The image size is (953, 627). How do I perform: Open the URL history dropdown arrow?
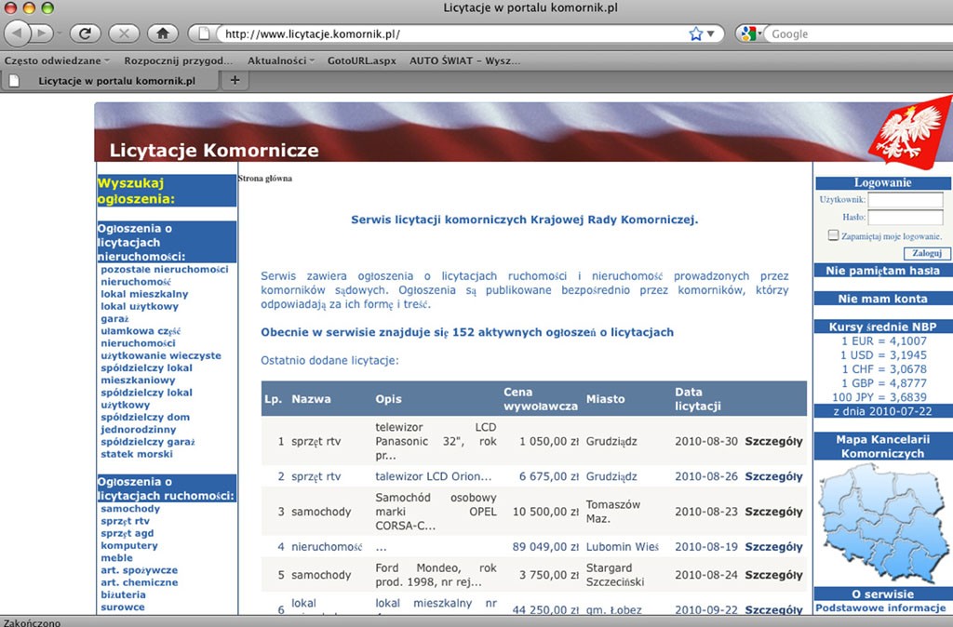tap(712, 33)
